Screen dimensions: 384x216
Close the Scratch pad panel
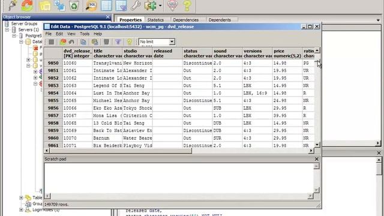click(x=316, y=159)
